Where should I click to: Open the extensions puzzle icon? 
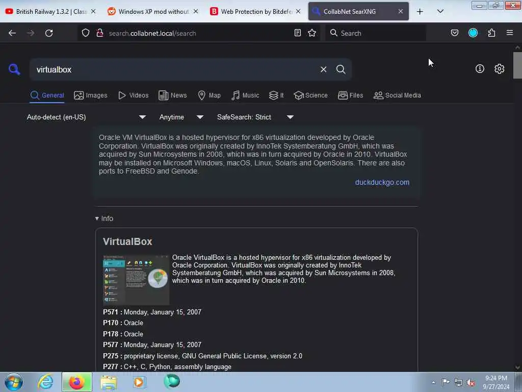pyautogui.click(x=491, y=33)
